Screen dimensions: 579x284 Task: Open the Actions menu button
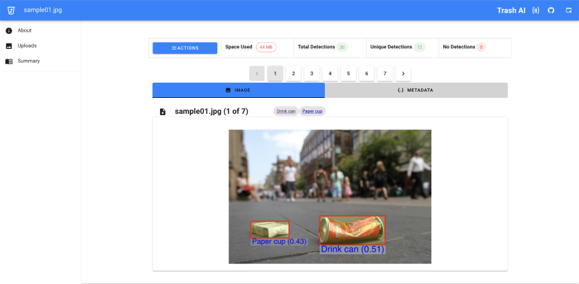(185, 48)
